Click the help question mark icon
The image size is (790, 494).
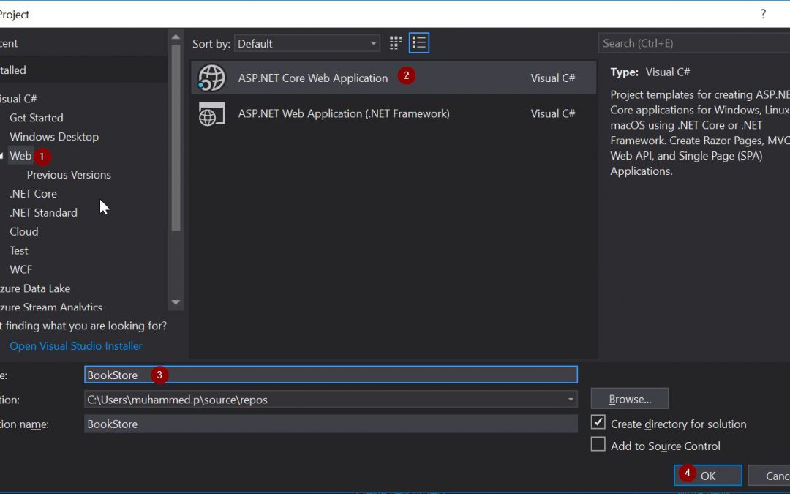point(763,14)
